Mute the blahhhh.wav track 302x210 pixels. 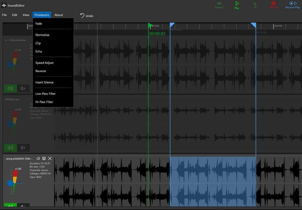click(x=23, y=148)
